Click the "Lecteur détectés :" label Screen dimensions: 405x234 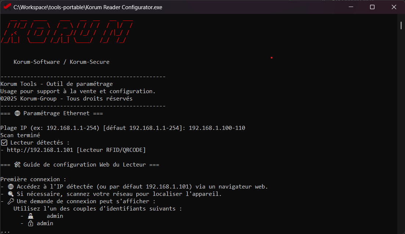[40, 143]
